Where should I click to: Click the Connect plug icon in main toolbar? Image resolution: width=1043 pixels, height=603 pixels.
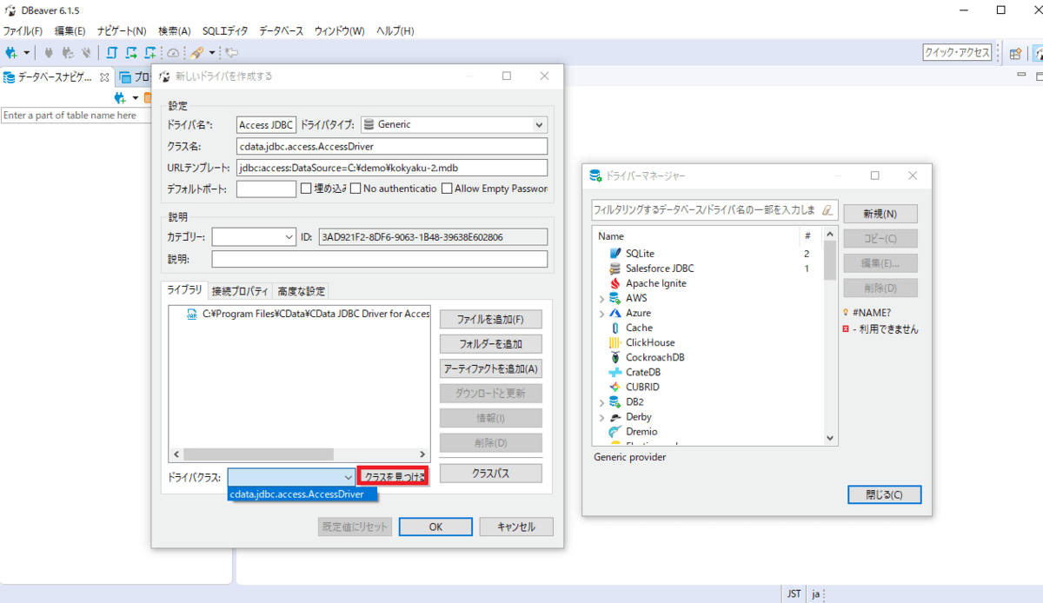(49, 52)
